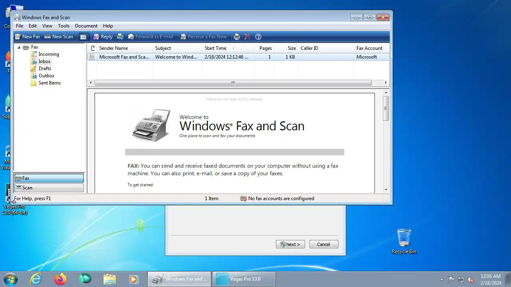Show hidden system tray icons

click(442, 279)
